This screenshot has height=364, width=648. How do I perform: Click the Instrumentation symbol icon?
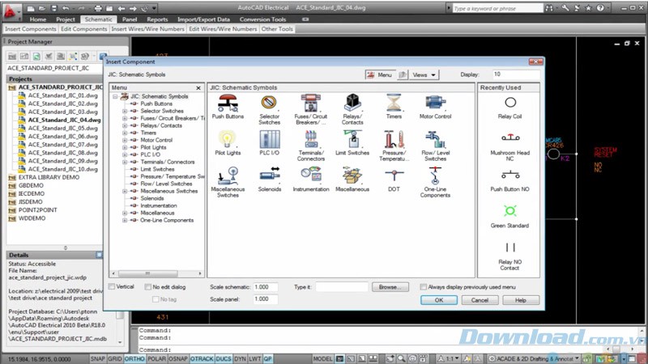(310, 175)
